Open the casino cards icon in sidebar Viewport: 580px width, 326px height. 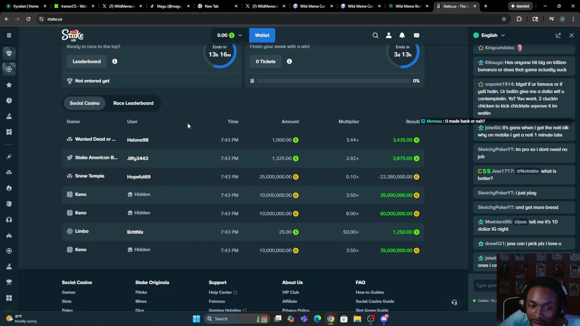pos(9,53)
